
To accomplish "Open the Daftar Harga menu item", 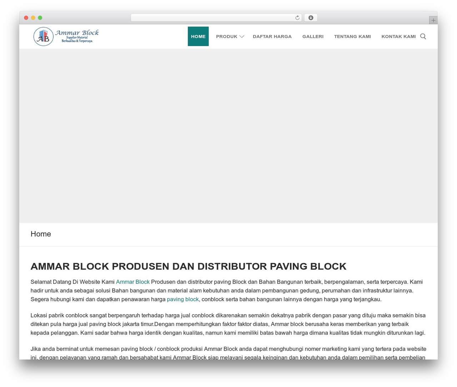I will pos(272,36).
